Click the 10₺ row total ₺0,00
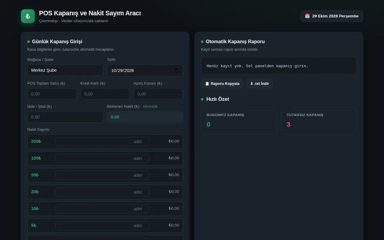This screenshot has height=240, width=384. pos(174,208)
